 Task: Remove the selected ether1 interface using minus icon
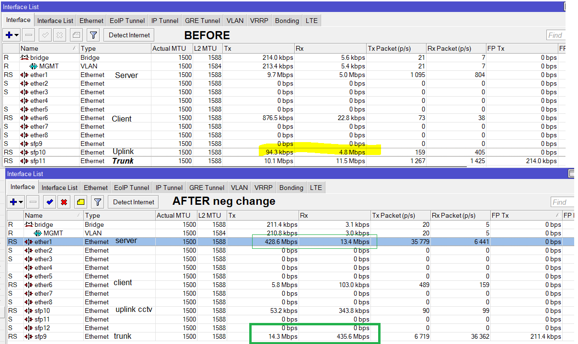tap(32, 201)
